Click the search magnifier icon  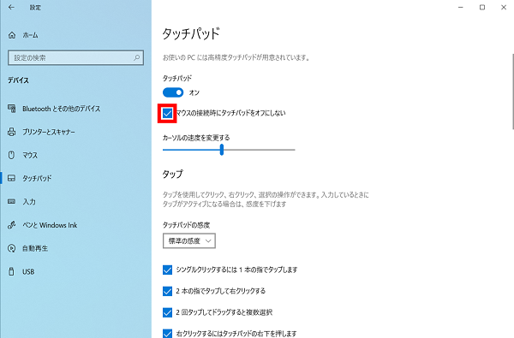pos(137,57)
